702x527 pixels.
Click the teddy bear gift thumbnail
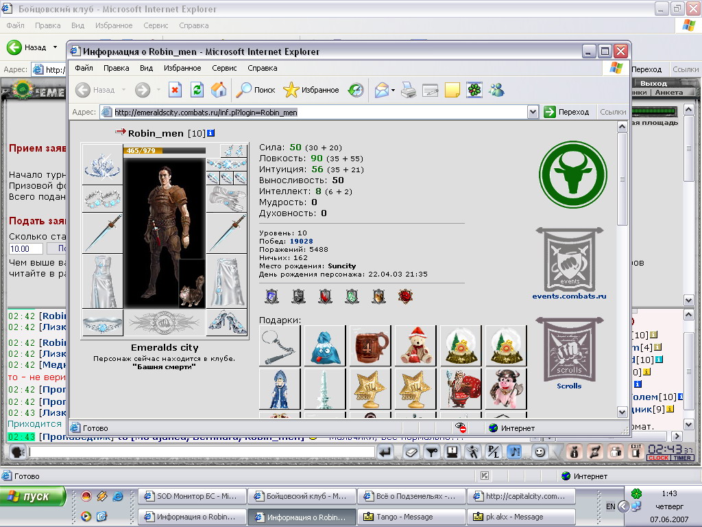click(x=415, y=346)
